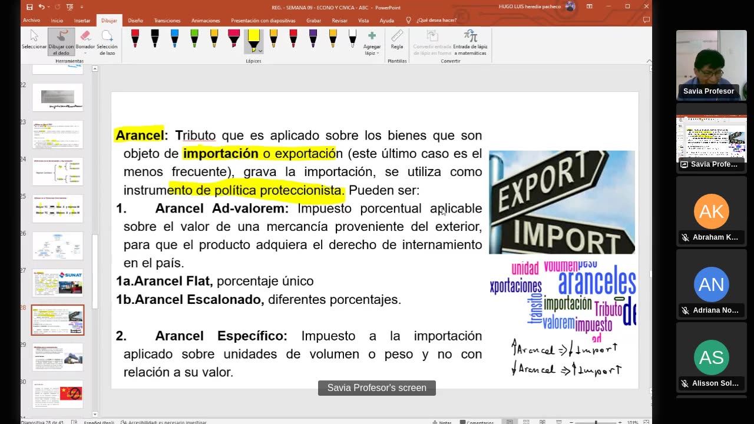Select slide 29 thumbnail
Image resolution: width=754 pixels, height=424 pixels.
pyautogui.click(x=58, y=357)
